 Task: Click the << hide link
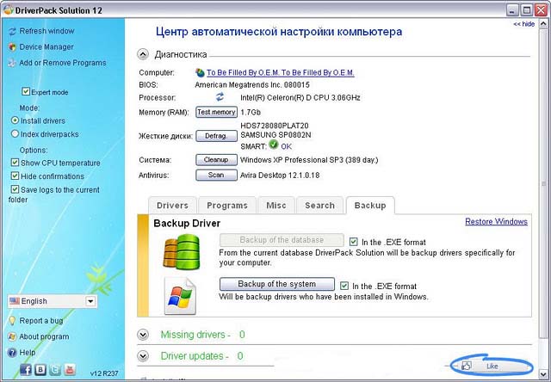point(524,24)
